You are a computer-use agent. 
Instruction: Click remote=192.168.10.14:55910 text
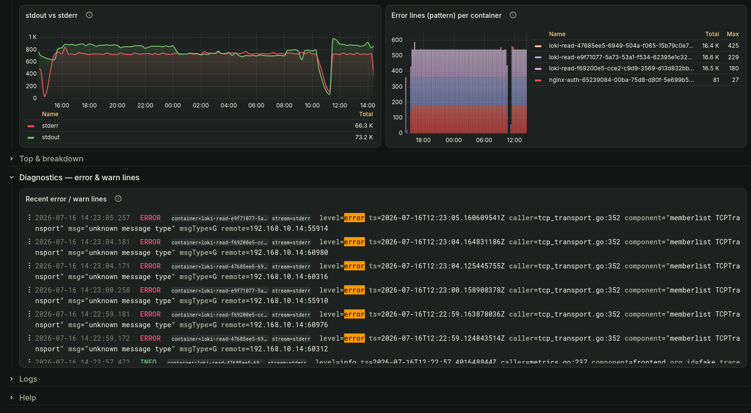coord(275,301)
